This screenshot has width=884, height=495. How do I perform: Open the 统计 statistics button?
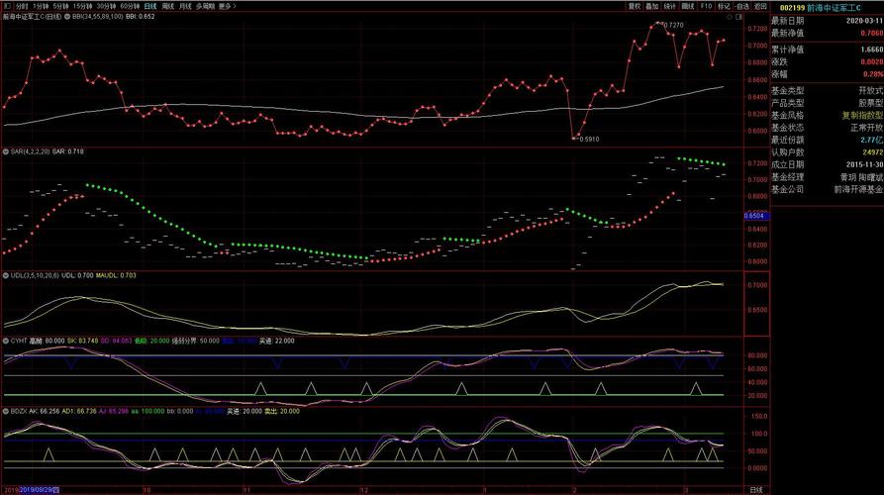[669, 6]
